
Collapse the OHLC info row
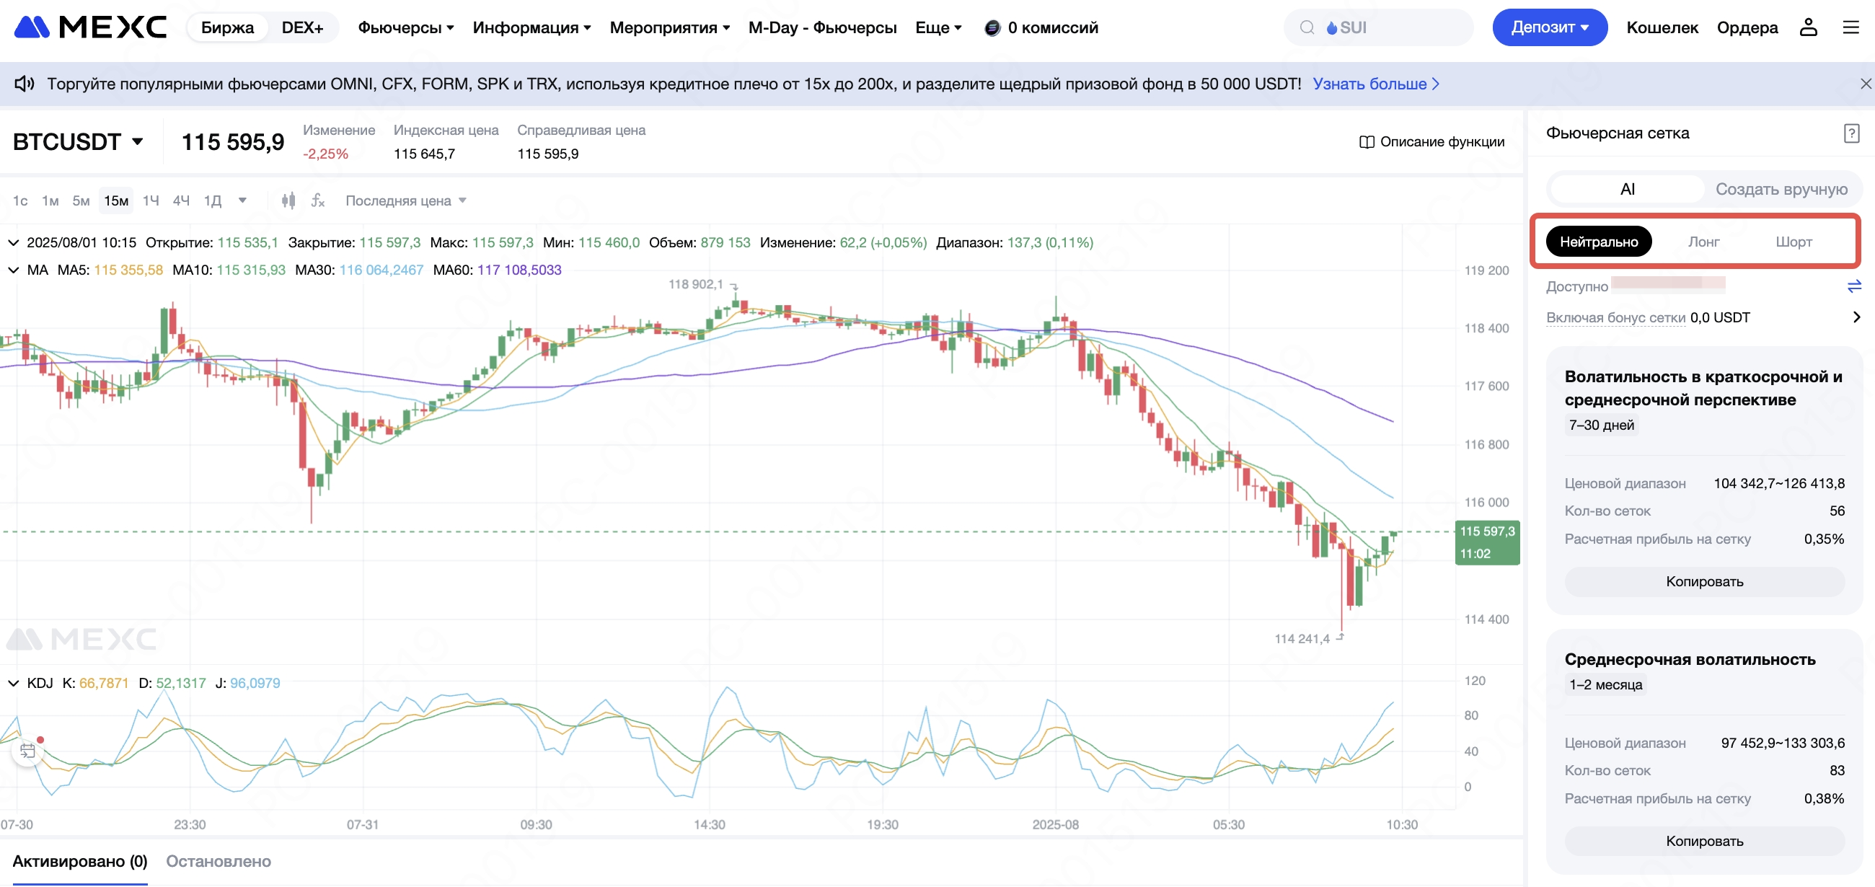point(13,242)
